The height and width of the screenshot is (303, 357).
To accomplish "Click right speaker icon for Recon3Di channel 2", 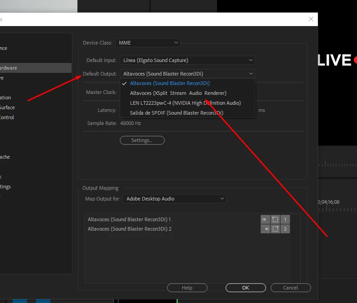I will click(x=265, y=229).
